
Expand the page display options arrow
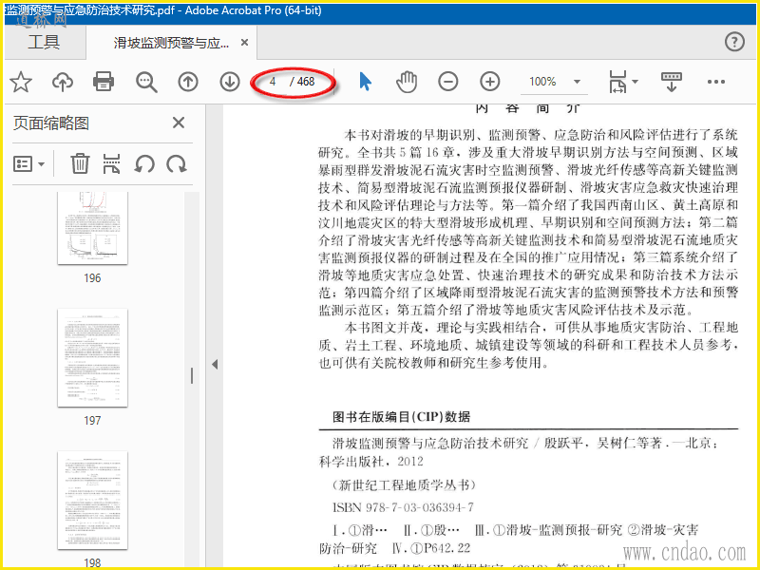[x=635, y=82]
